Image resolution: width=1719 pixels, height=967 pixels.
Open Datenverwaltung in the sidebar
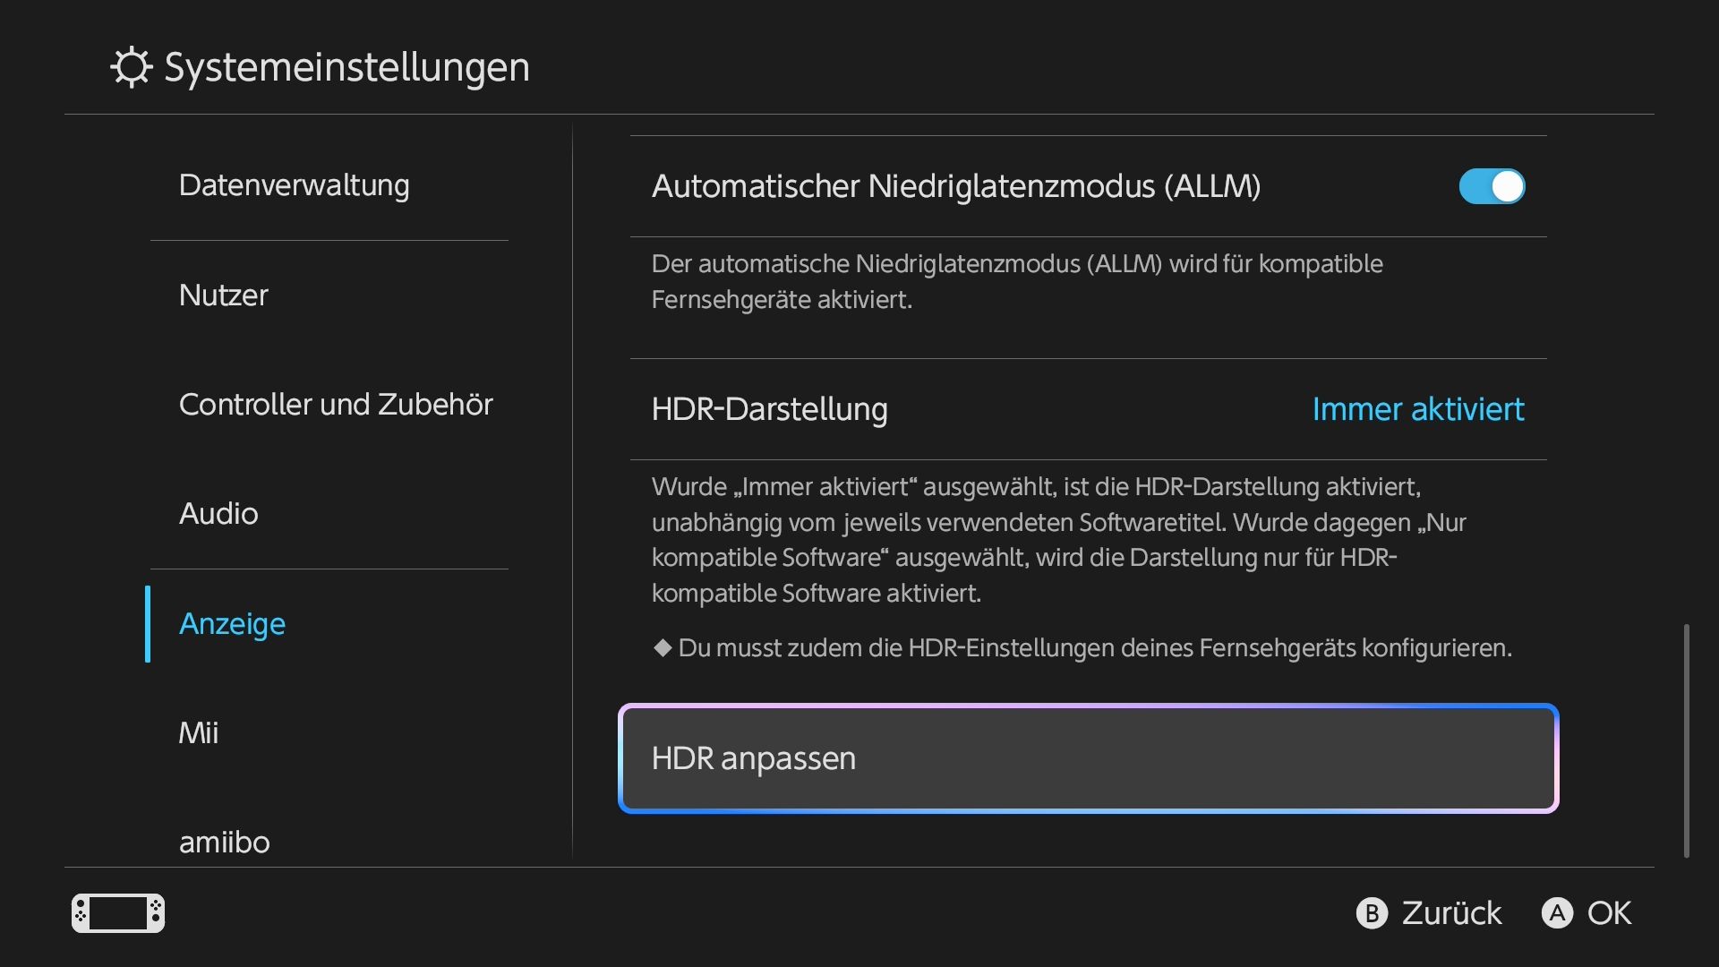coord(295,185)
